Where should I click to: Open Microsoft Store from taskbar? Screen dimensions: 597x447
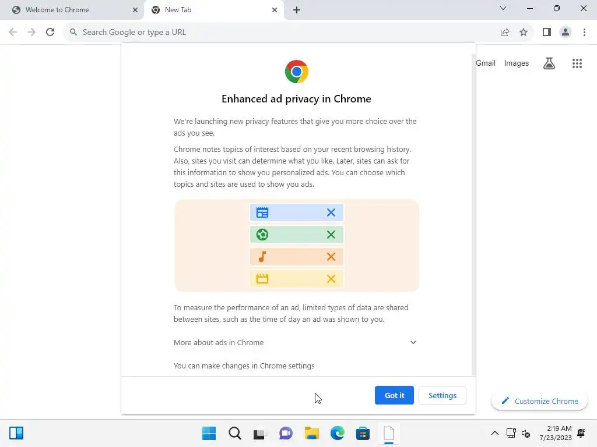[363, 433]
